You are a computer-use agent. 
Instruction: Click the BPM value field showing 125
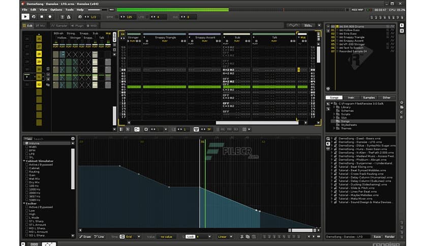(x=129, y=17)
